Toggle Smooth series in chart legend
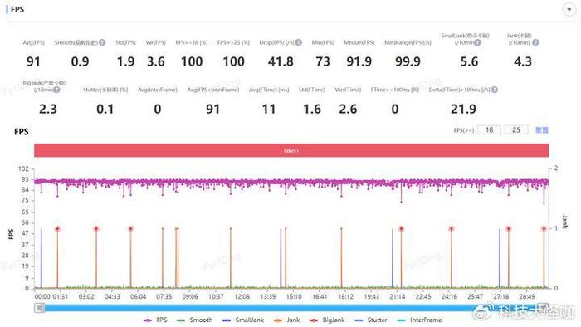The image size is (581, 327). (x=195, y=320)
